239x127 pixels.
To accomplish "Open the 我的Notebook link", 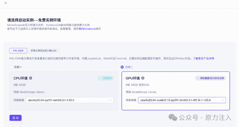I will point(87,29).
